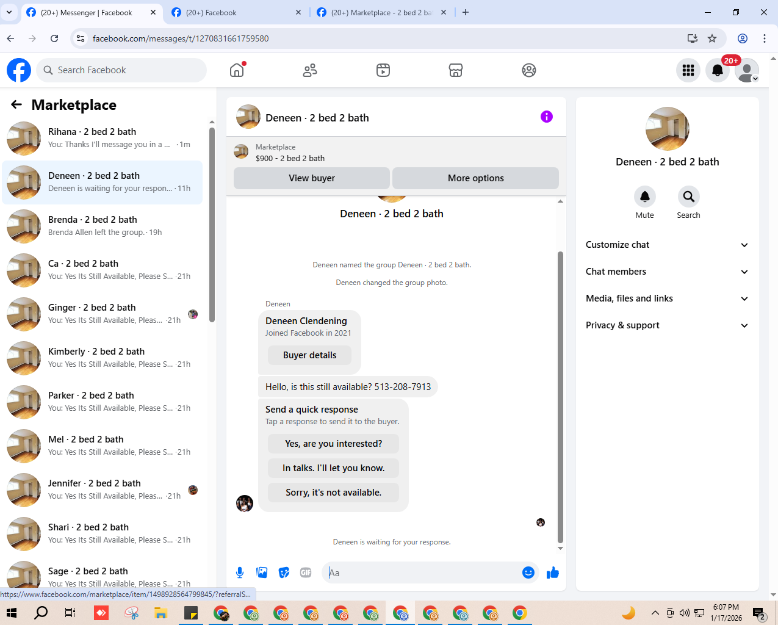Send quick reply 'In talks. I'll let you know.'
Image resolution: width=778 pixels, height=625 pixels.
click(x=333, y=468)
